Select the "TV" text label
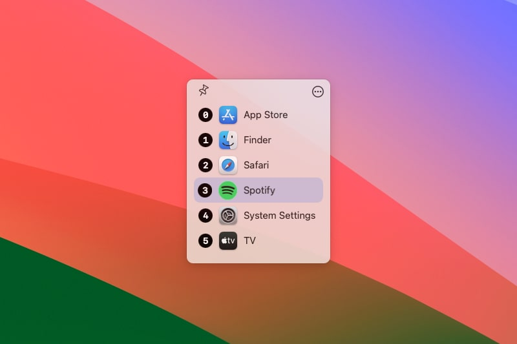Screen dimensions: 517x344 point(249,241)
